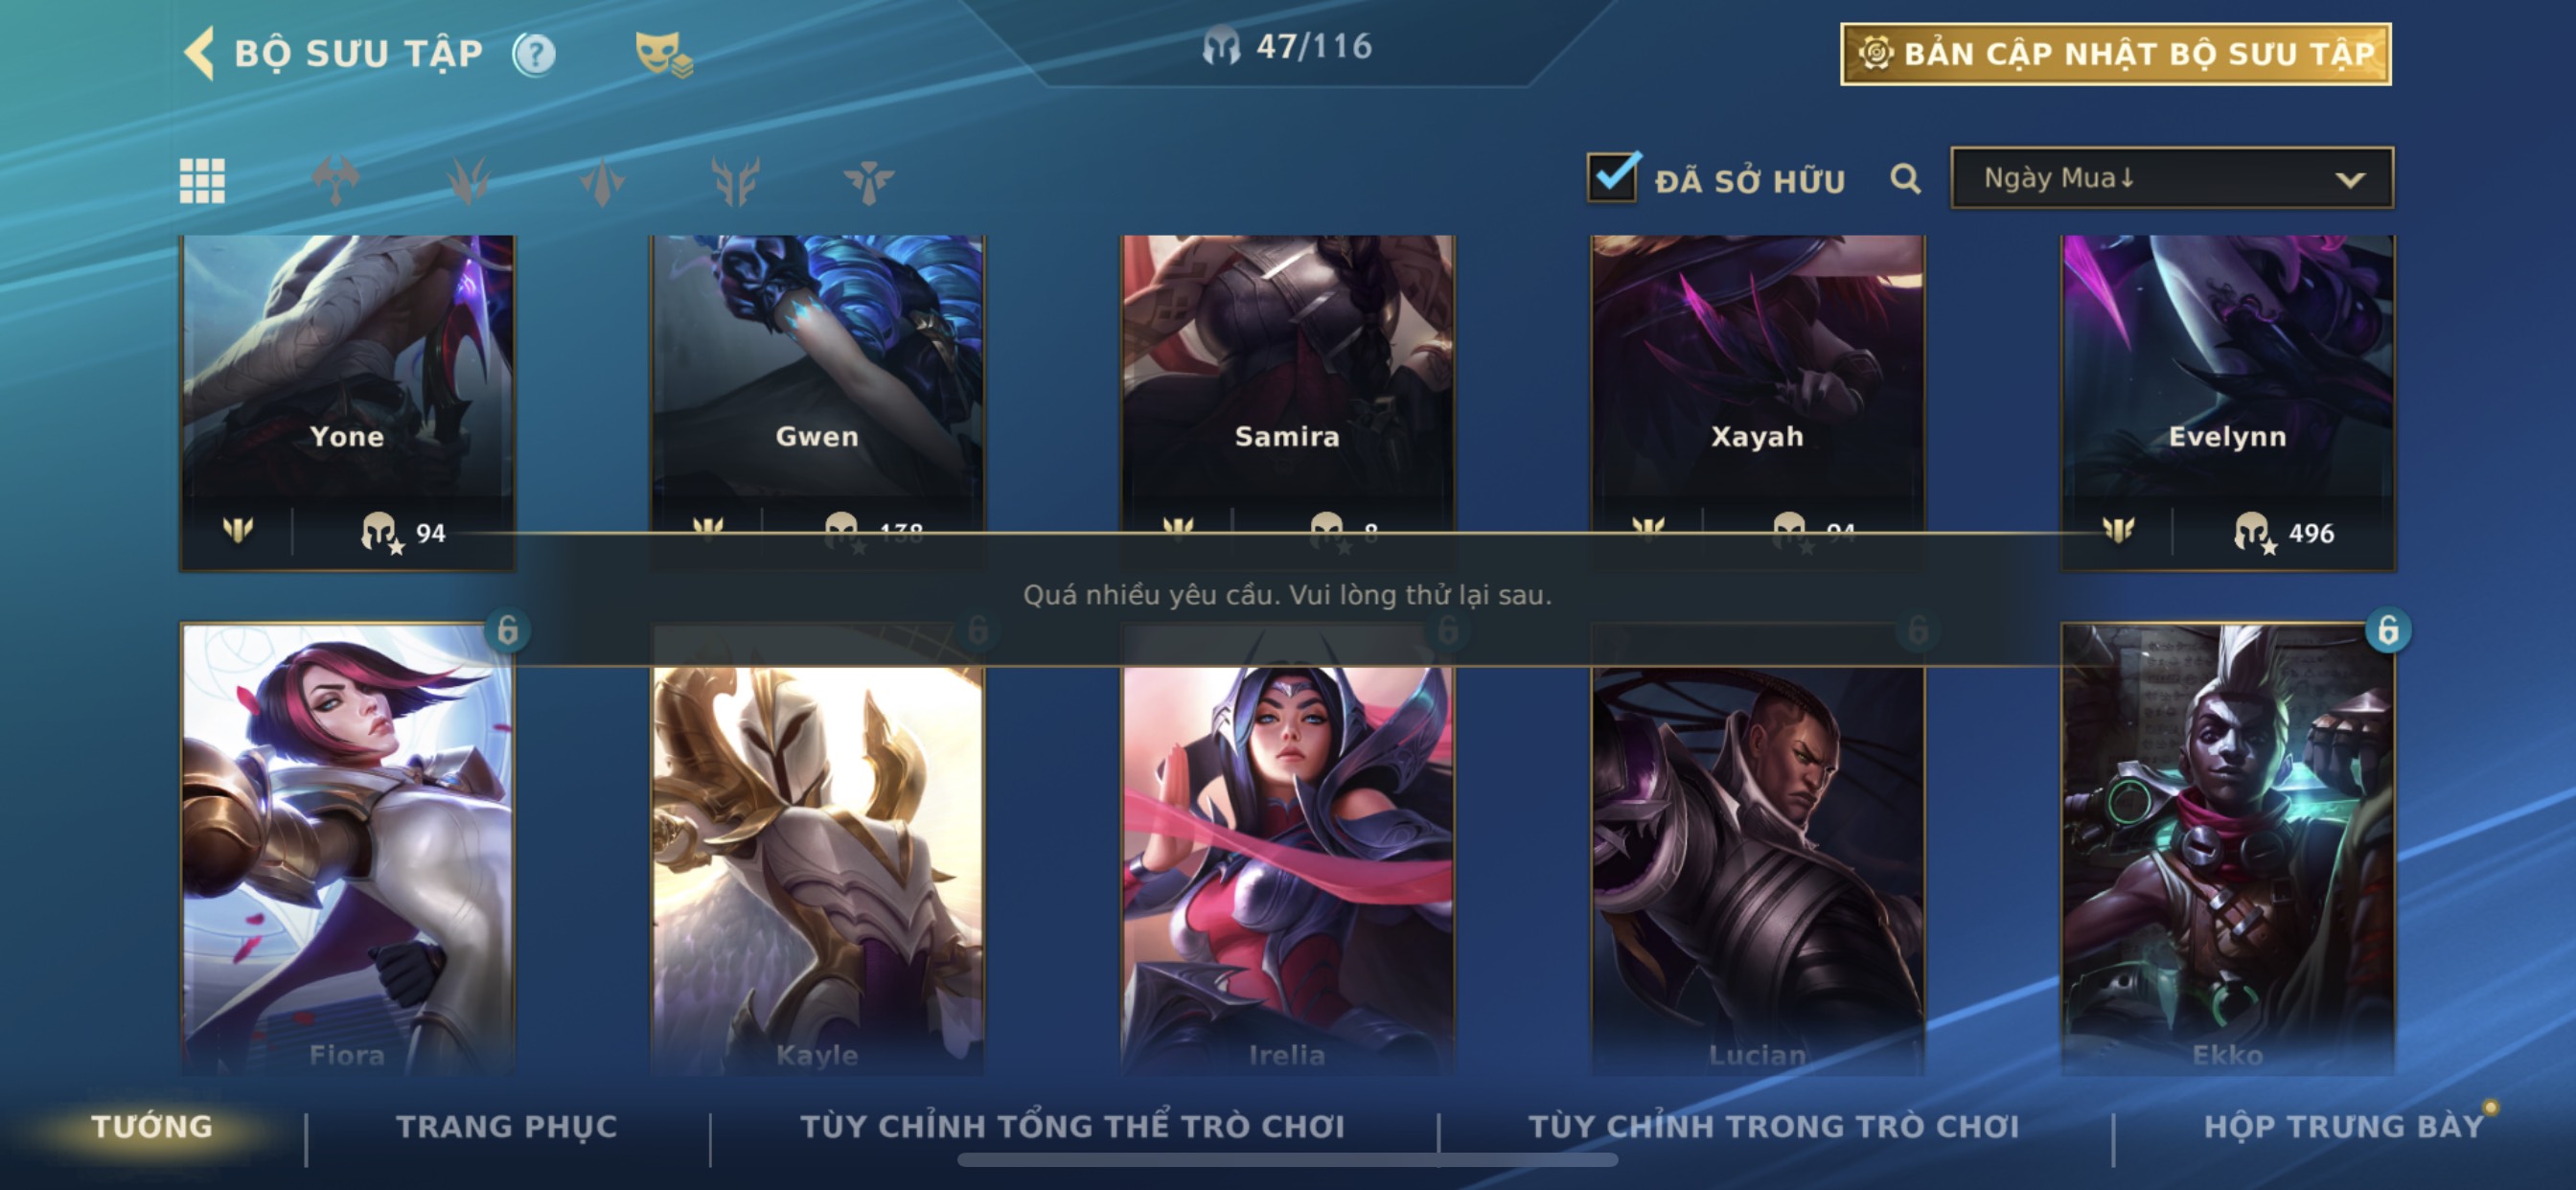Open the Ngày Mua sort dropdown

tap(2172, 178)
